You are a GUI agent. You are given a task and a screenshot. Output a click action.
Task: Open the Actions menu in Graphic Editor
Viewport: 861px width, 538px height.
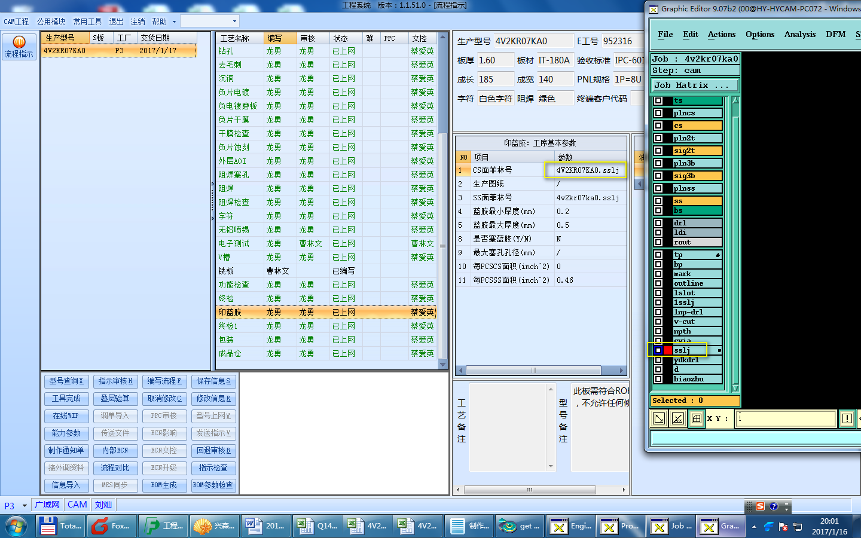point(722,34)
